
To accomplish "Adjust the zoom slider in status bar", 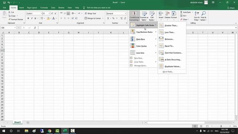I will pyautogui.click(x=221, y=126).
